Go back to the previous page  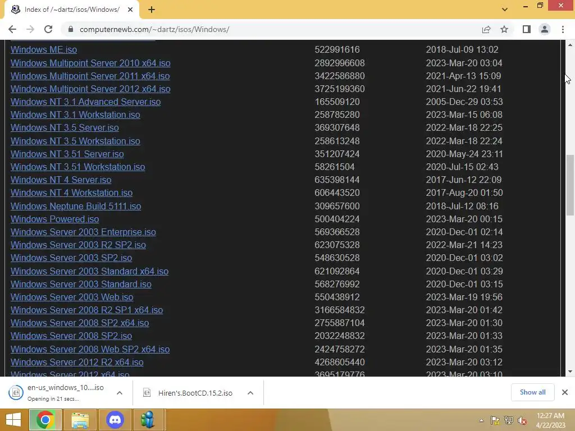pyautogui.click(x=12, y=29)
